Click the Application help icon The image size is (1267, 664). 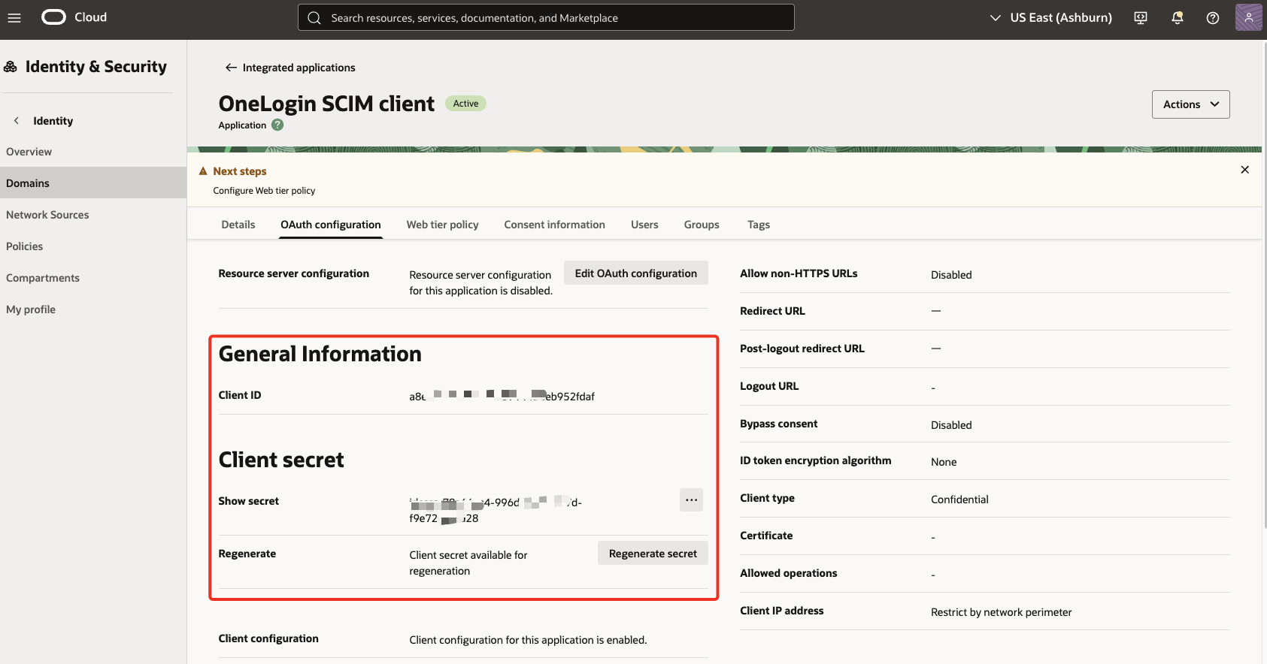[x=277, y=125]
